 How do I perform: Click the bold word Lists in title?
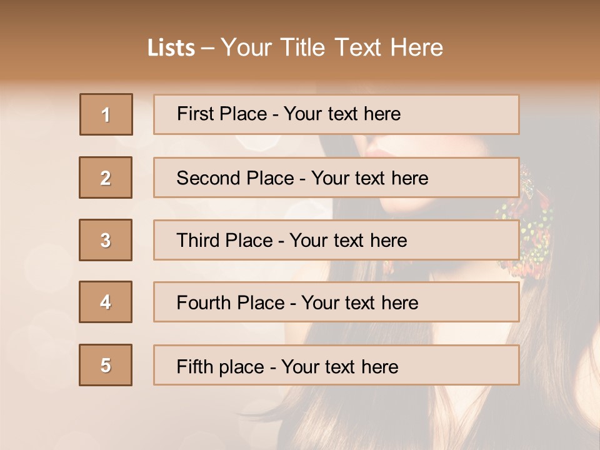pos(171,48)
